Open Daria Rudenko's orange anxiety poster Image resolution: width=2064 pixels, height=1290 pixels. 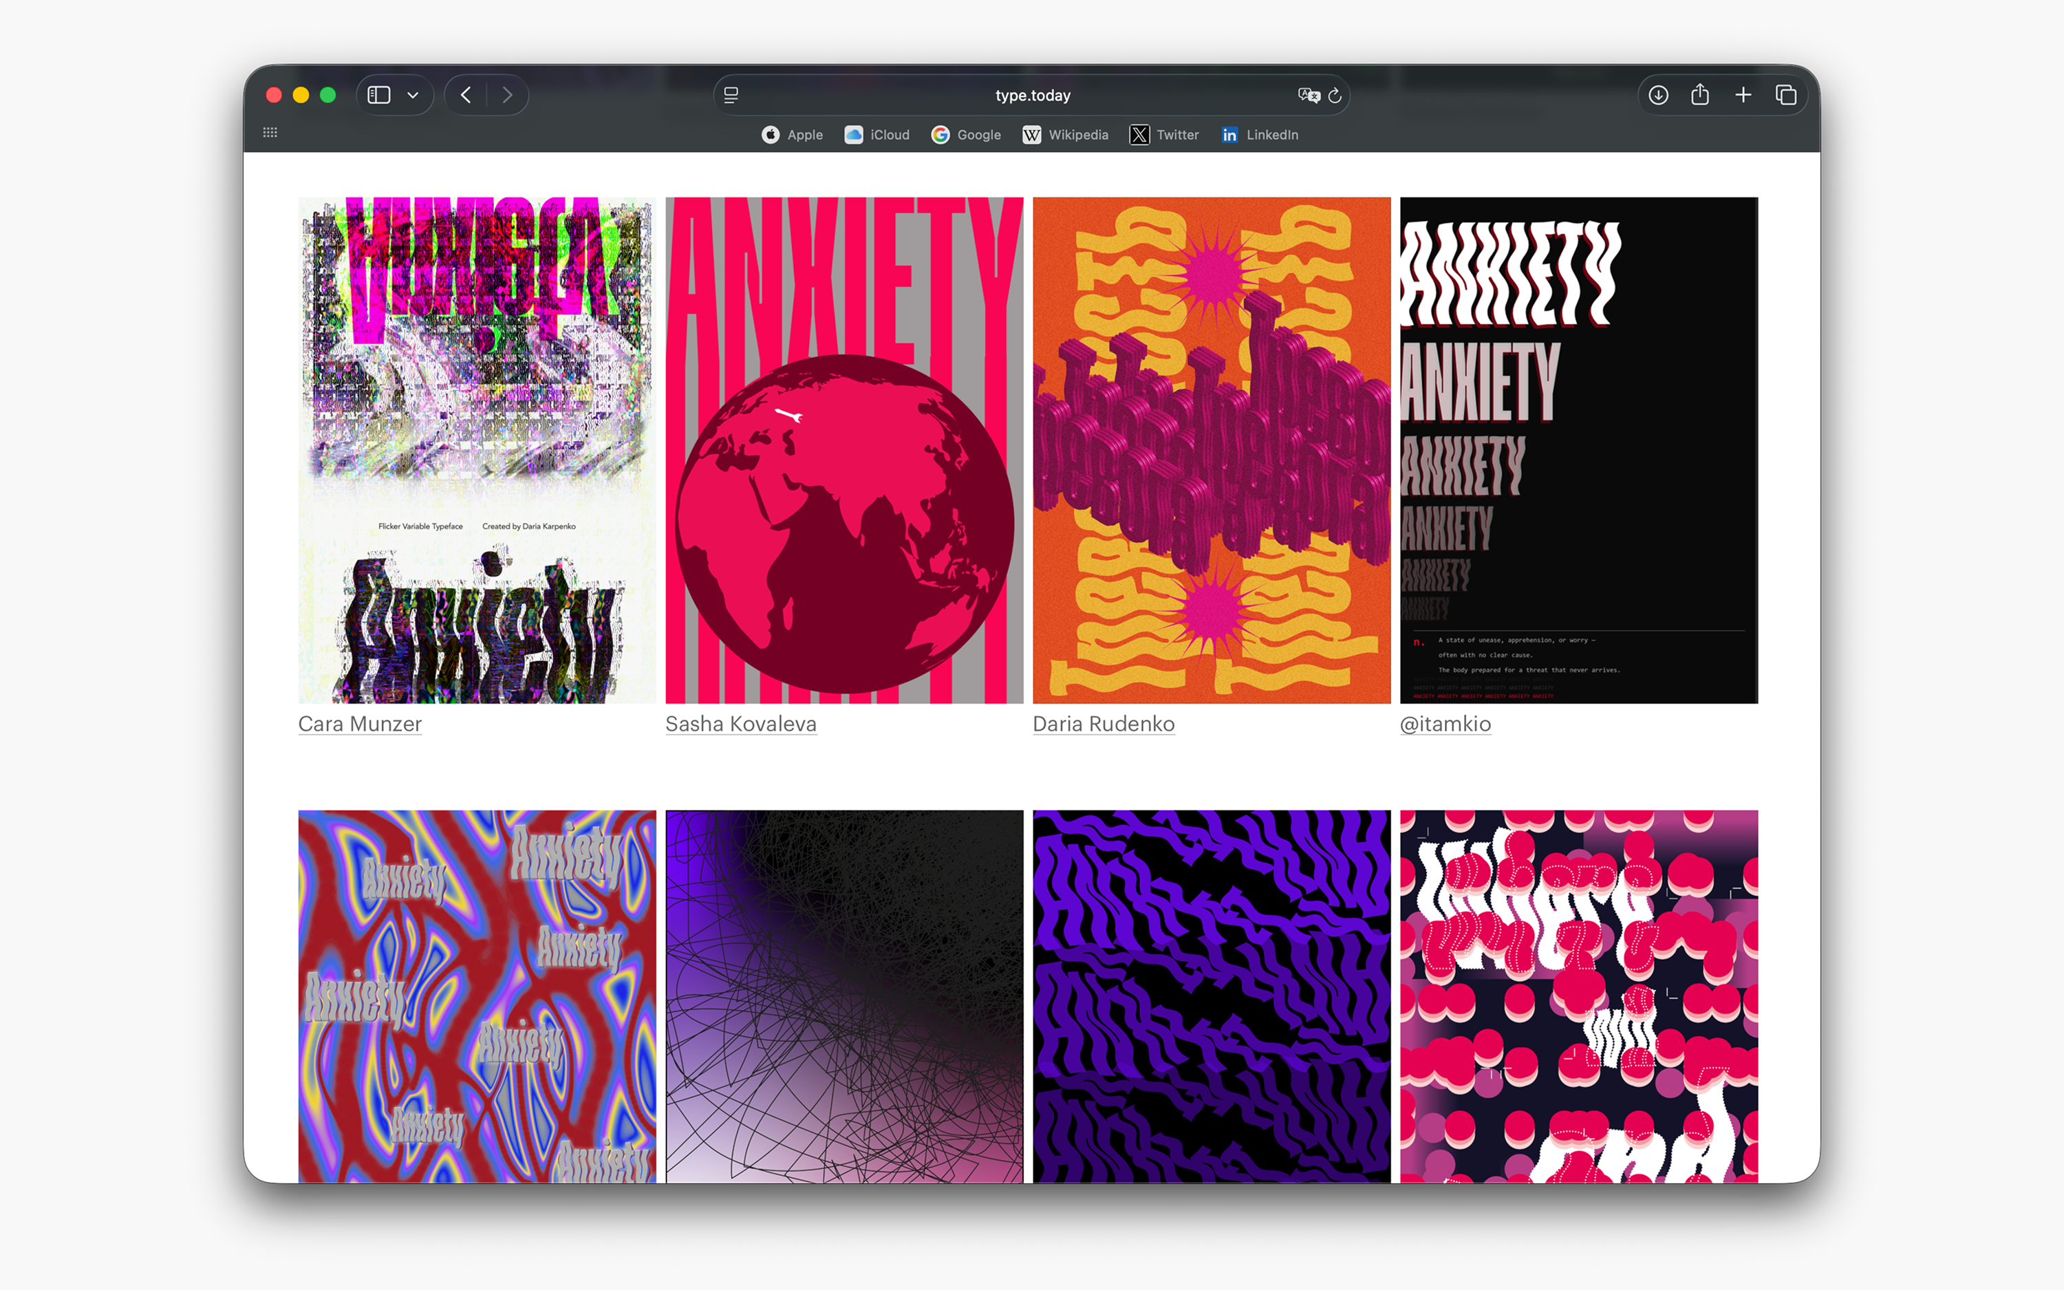coord(1211,451)
